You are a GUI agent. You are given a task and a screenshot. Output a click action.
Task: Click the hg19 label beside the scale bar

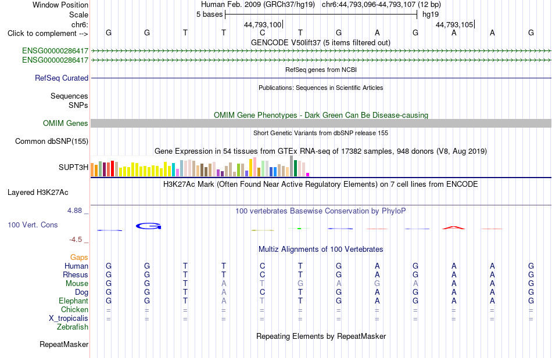point(431,15)
